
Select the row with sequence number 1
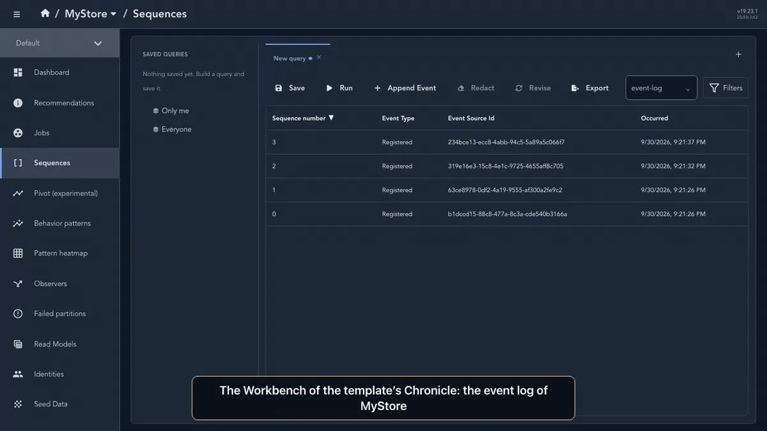coord(507,190)
